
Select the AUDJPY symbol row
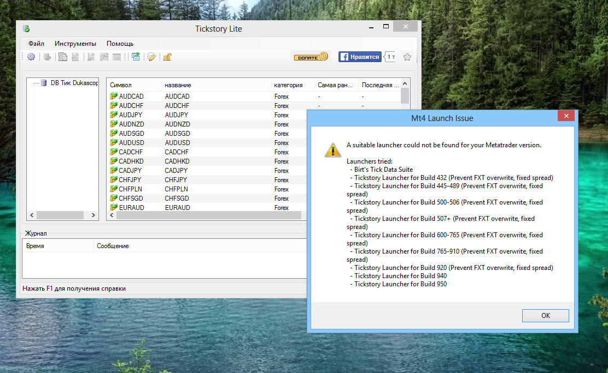[207, 115]
